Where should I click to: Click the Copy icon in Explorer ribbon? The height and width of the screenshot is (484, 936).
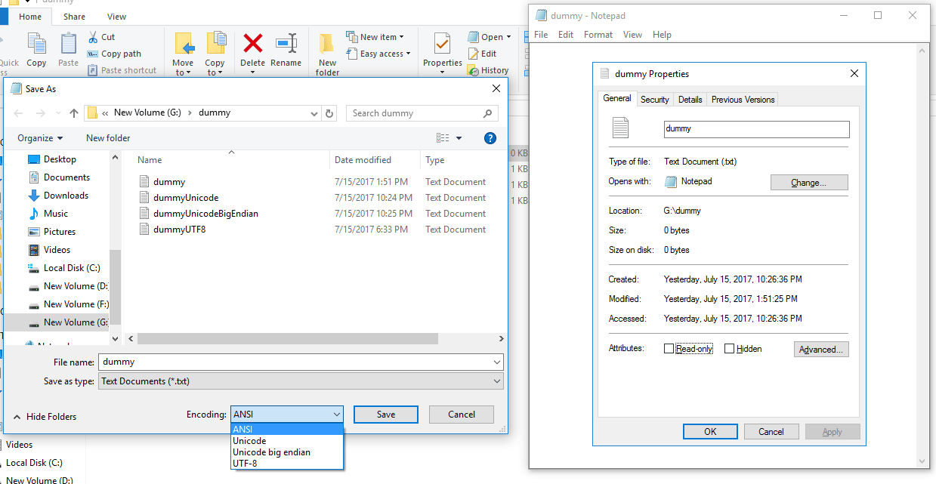pyautogui.click(x=36, y=44)
